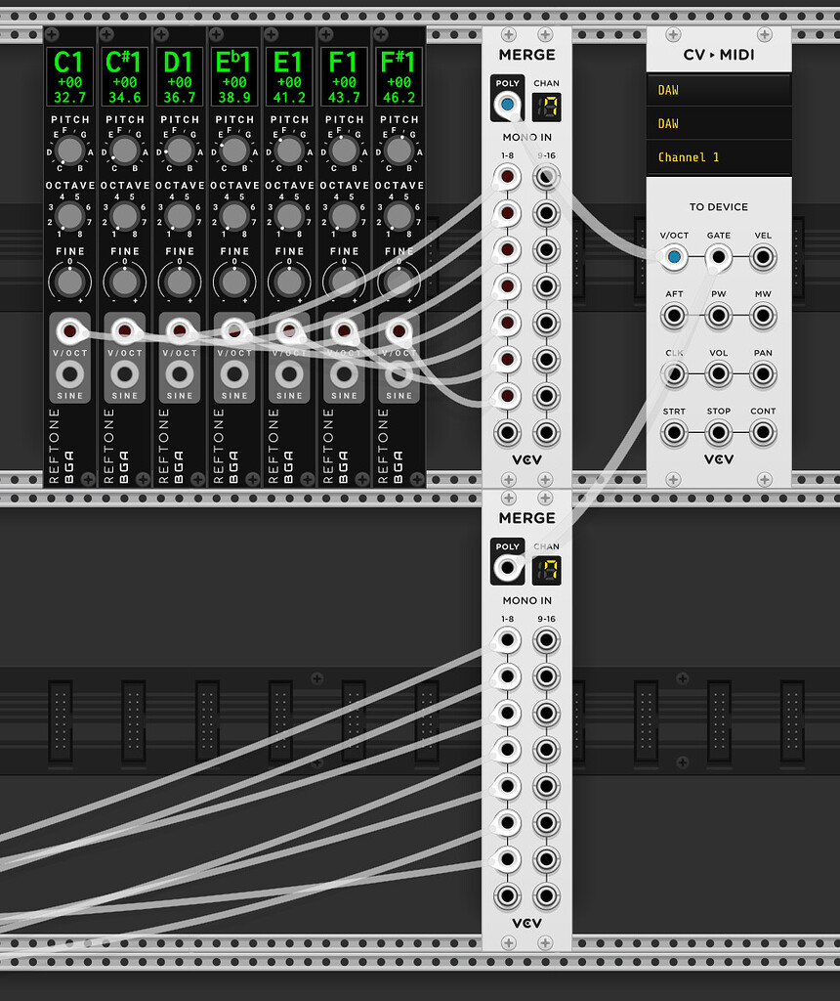Click the top 1-8 MONO IN jack on upper Merge

tap(507, 177)
